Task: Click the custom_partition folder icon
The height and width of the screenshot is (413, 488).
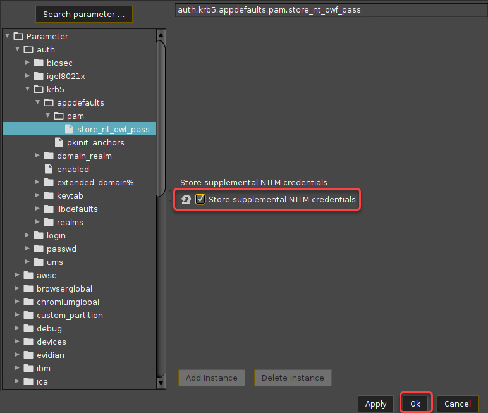Action: pos(28,315)
